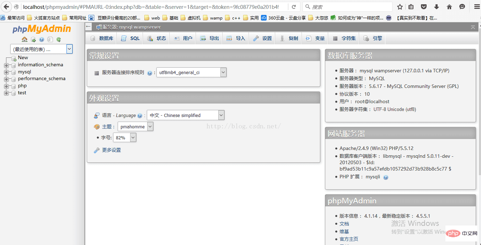Viewport: 481px width, 245px height.
Task: Open the wamp bookmarks folder
Action: click(x=213, y=18)
